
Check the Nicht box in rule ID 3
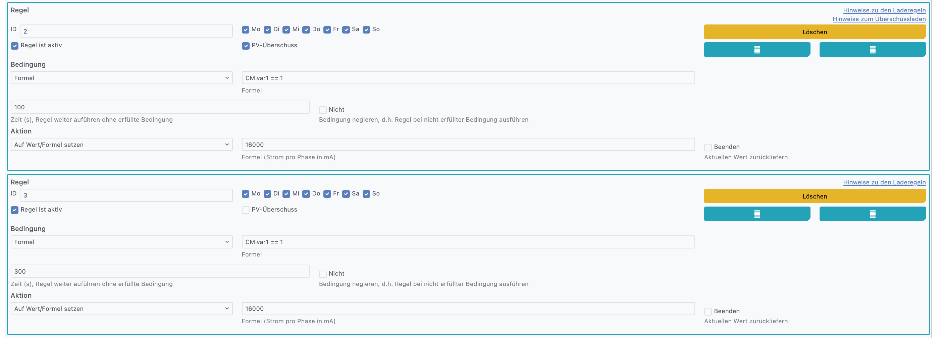coord(323,274)
